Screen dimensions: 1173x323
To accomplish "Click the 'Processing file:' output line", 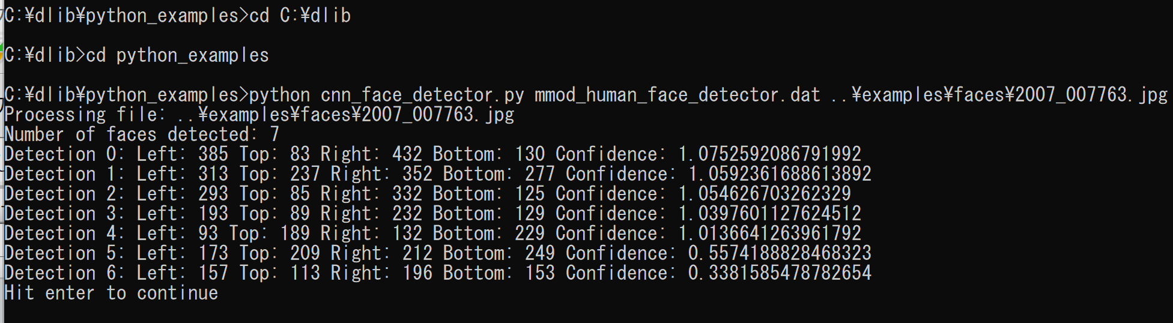I will [259, 115].
